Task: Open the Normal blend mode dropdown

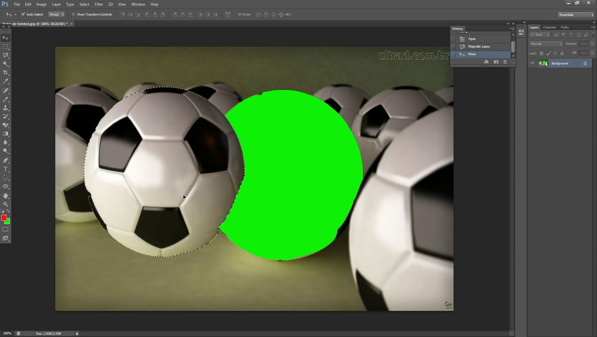Action: click(x=546, y=44)
